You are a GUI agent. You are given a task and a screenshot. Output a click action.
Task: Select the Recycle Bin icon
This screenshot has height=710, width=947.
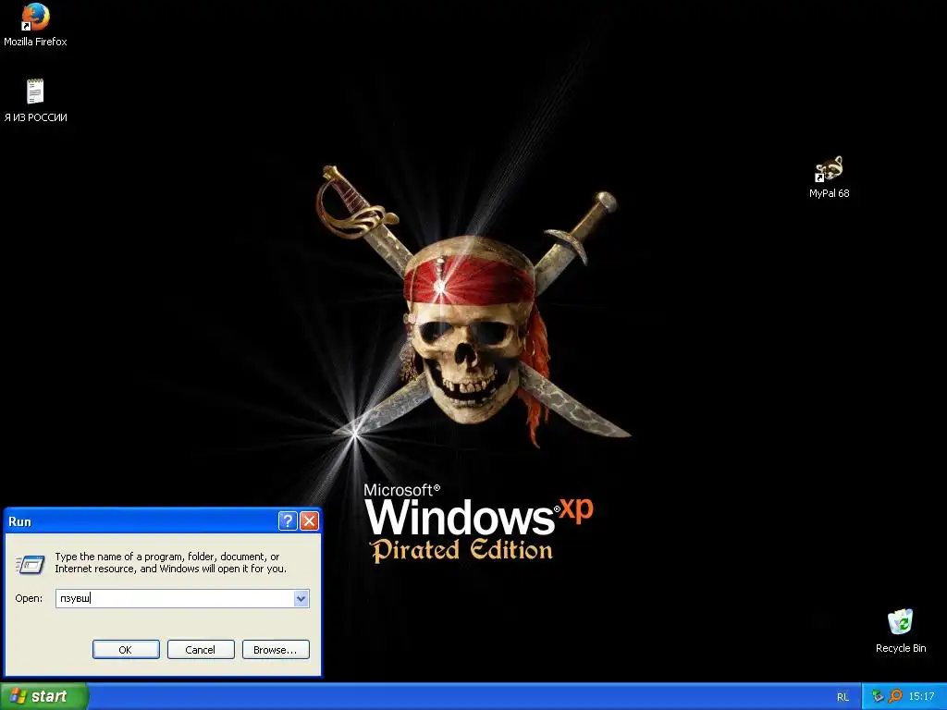click(900, 630)
